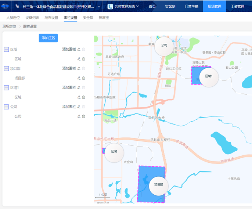Click the 公司 circular marker on the map
252x209 pixels.
pos(164,46)
